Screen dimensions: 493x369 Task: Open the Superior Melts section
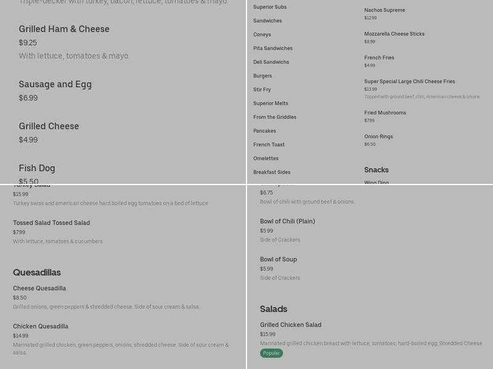point(270,103)
